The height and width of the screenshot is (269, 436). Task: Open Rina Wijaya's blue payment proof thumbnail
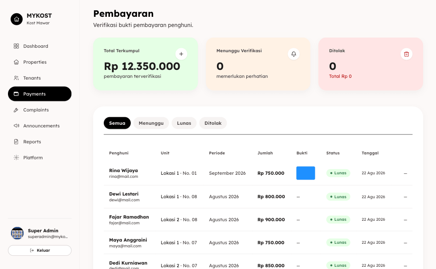click(x=306, y=173)
